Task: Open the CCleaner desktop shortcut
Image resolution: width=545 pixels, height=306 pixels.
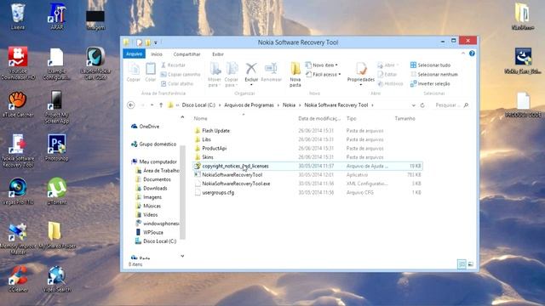Action: pyautogui.click(x=18, y=279)
